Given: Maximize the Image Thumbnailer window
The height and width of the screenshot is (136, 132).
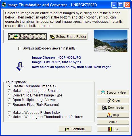Looking at the screenshot, I should point(121,5).
